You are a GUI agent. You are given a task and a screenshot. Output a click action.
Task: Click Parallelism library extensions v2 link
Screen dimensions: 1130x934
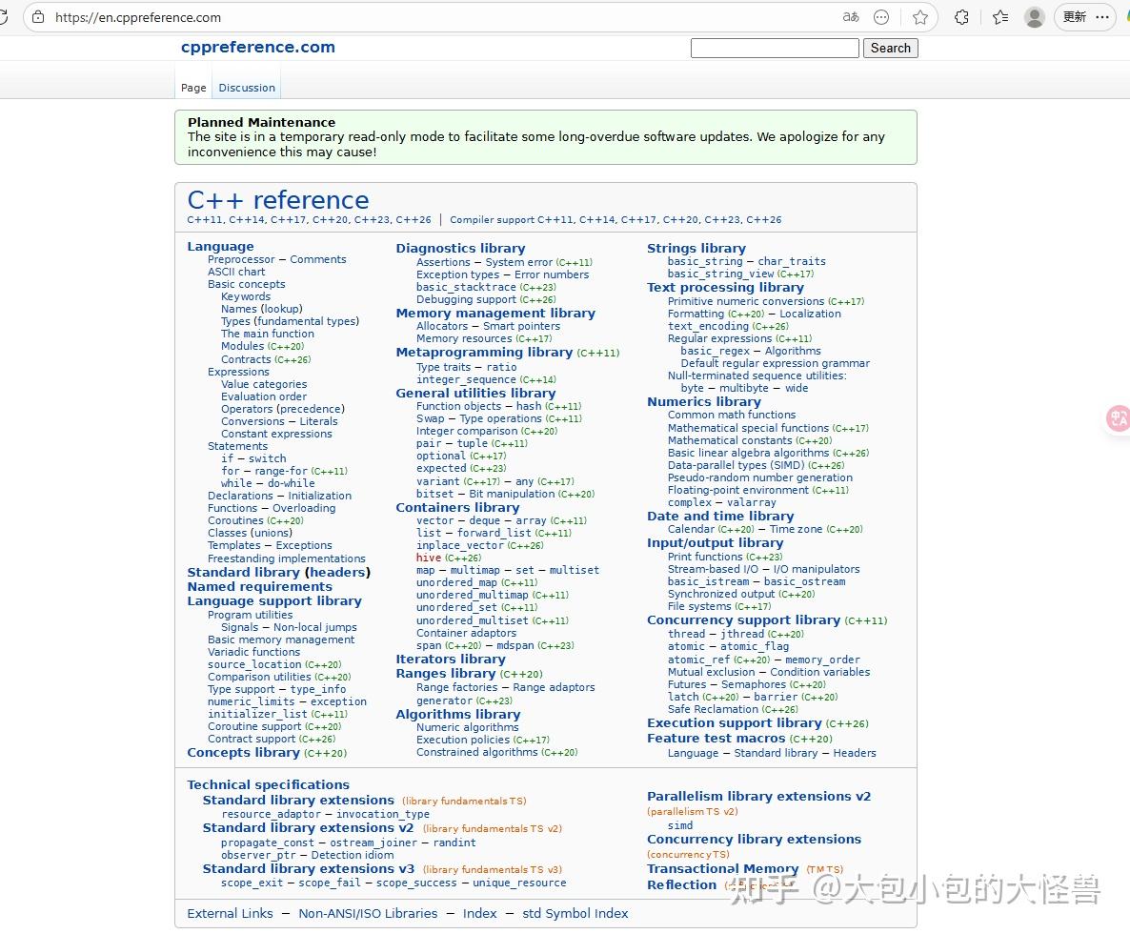click(x=758, y=797)
